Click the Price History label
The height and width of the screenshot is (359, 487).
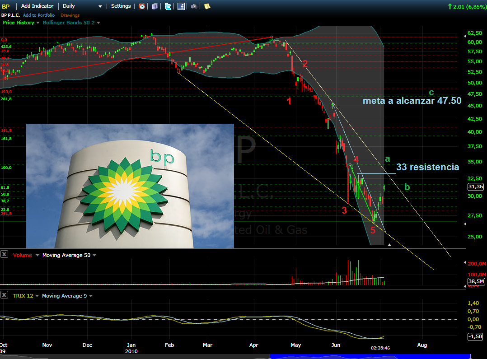point(19,23)
